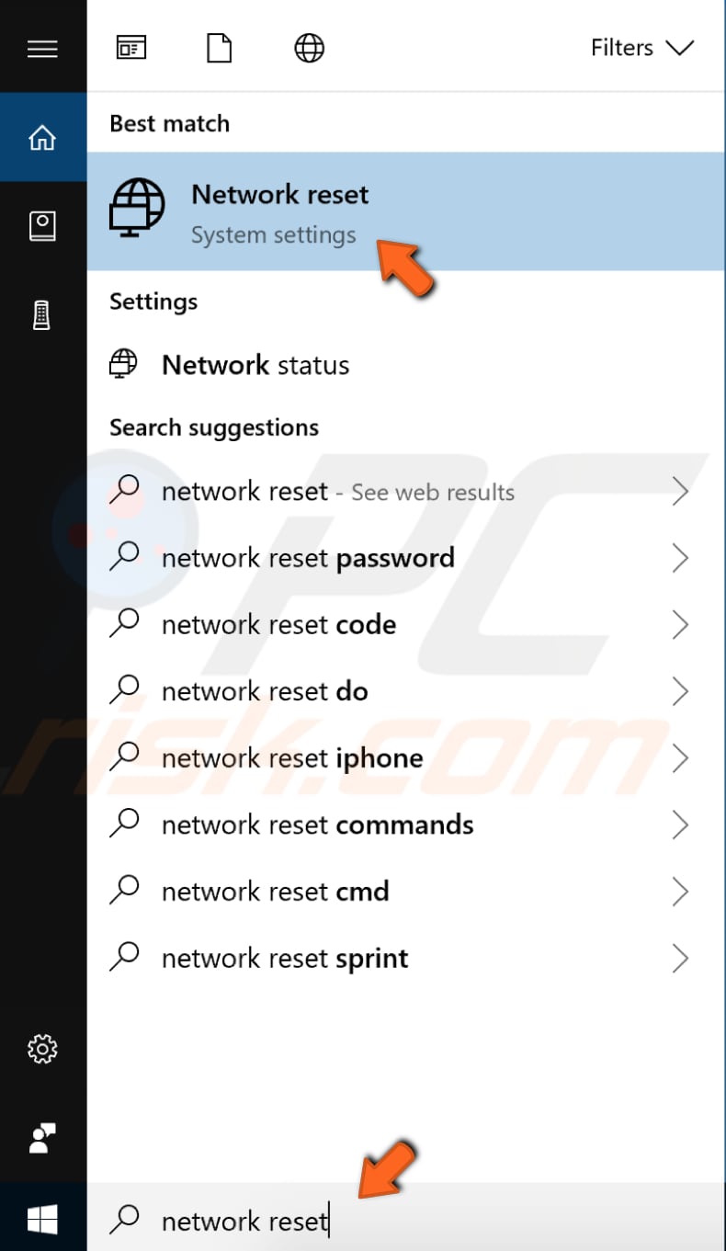Select the Apps search filter icon
The image size is (726, 1251).
pyautogui.click(x=131, y=47)
